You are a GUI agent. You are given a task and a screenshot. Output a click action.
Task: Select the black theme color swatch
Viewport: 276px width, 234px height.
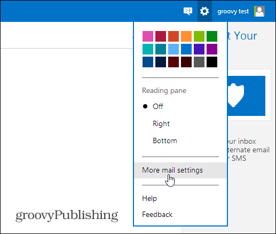[212, 62]
